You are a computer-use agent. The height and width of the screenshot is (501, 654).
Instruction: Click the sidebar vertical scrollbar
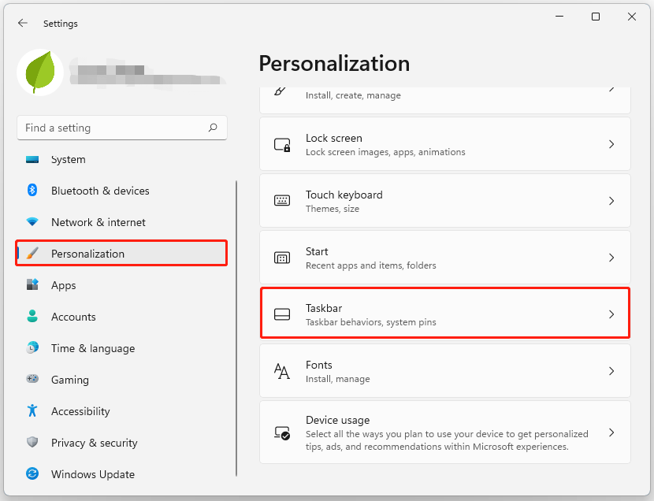pos(236,328)
